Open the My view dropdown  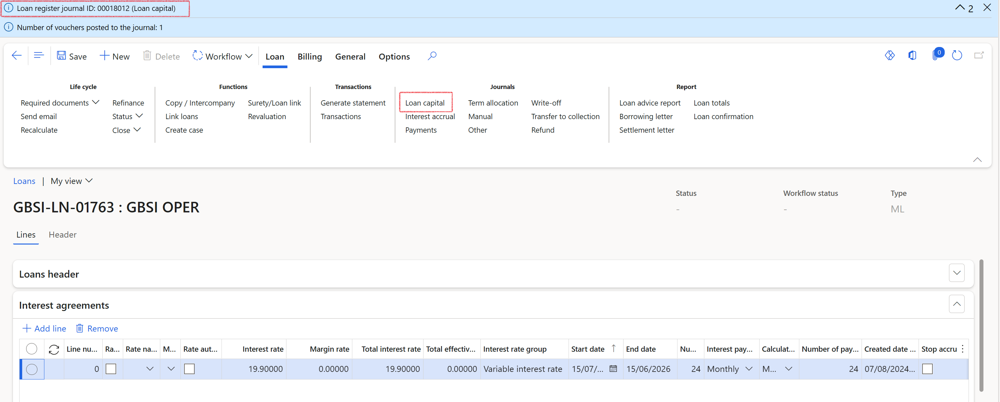[x=72, y=181]
